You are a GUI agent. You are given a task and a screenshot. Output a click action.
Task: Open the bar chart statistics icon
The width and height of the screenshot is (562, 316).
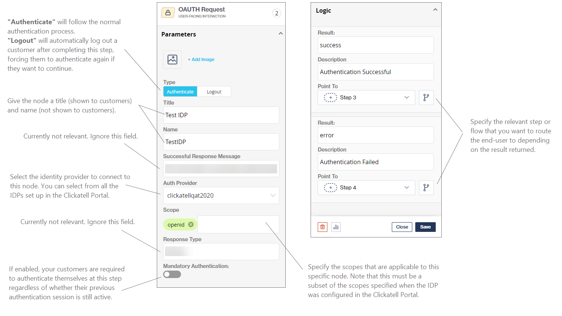pos(336,227)
